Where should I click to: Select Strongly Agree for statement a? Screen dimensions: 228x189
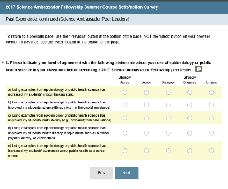(x=125, y=92)
